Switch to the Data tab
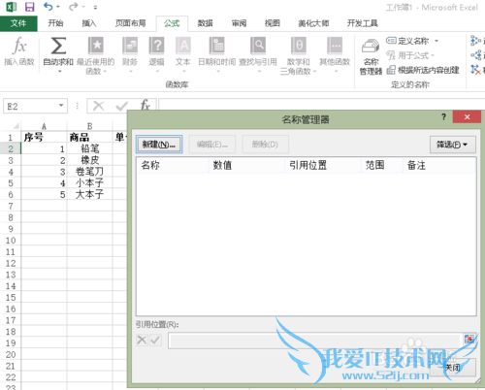The image size is (485, 390). point(206,23)
